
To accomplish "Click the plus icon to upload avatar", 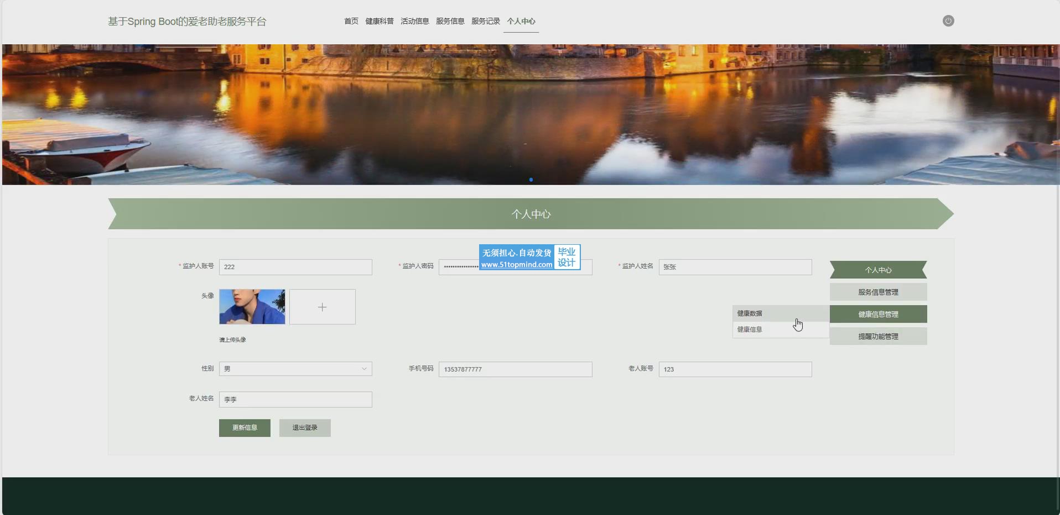I will pos(323,307).
